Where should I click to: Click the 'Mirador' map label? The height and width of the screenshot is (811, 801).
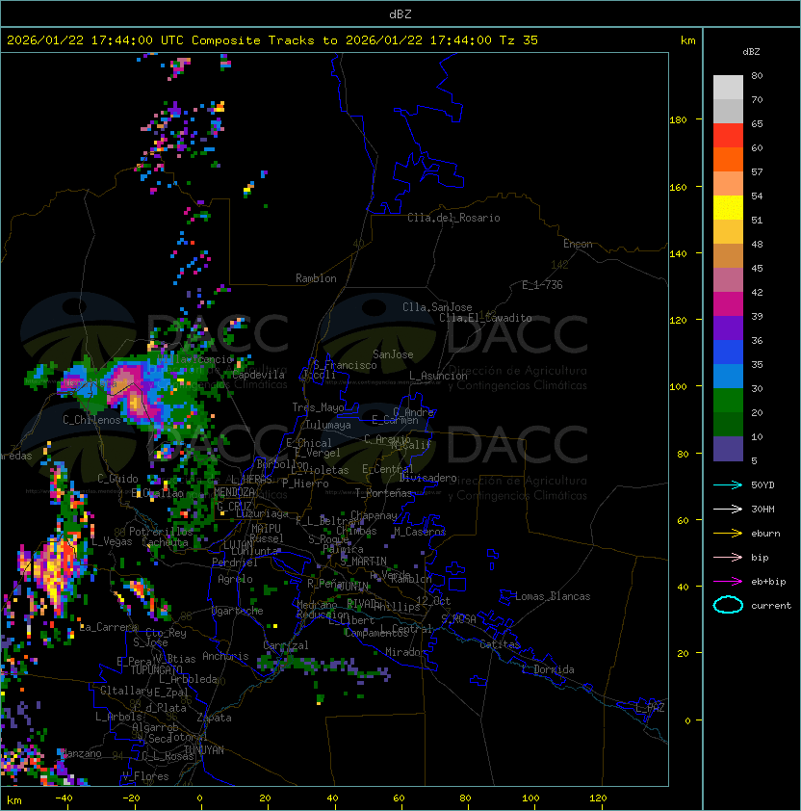(x=406, y=652)
